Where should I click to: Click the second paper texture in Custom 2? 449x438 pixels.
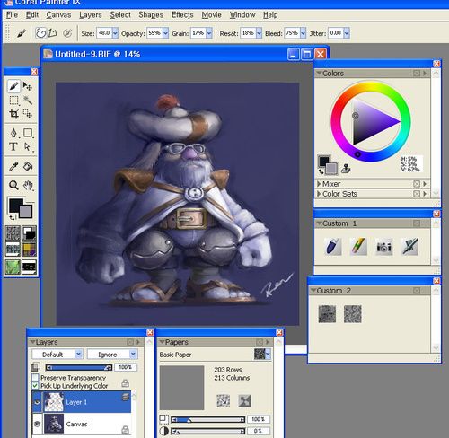click(x=353, y=314)
